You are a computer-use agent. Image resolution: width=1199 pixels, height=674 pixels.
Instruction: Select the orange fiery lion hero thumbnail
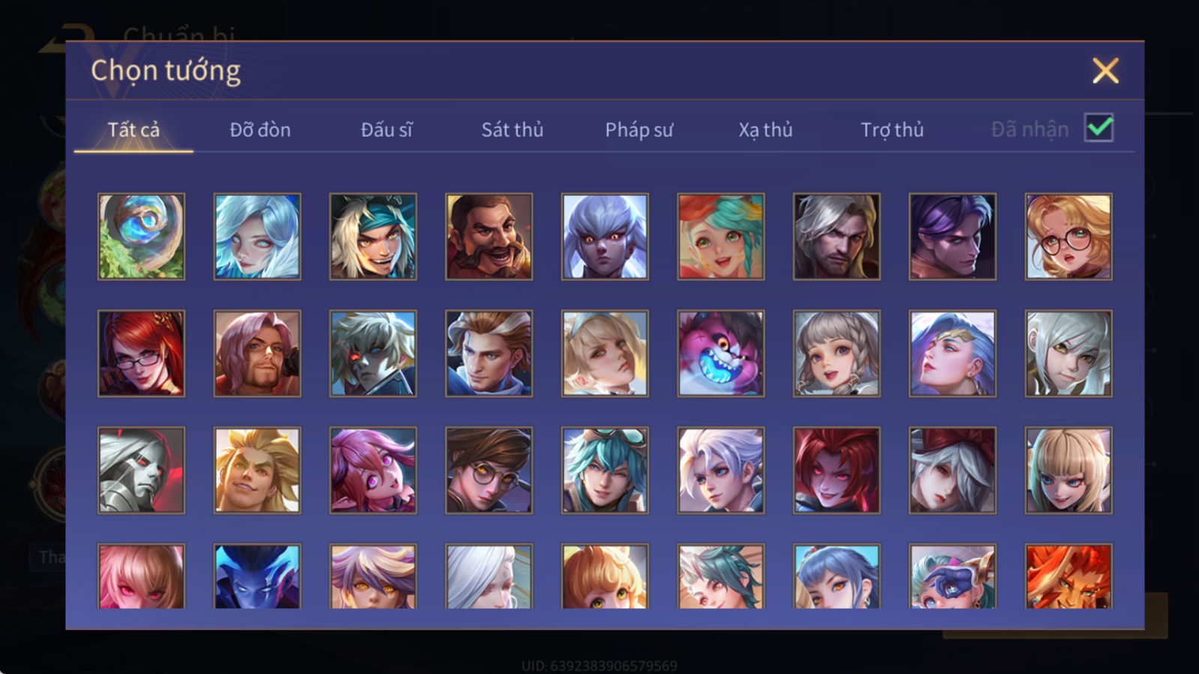pos(1069,576)
